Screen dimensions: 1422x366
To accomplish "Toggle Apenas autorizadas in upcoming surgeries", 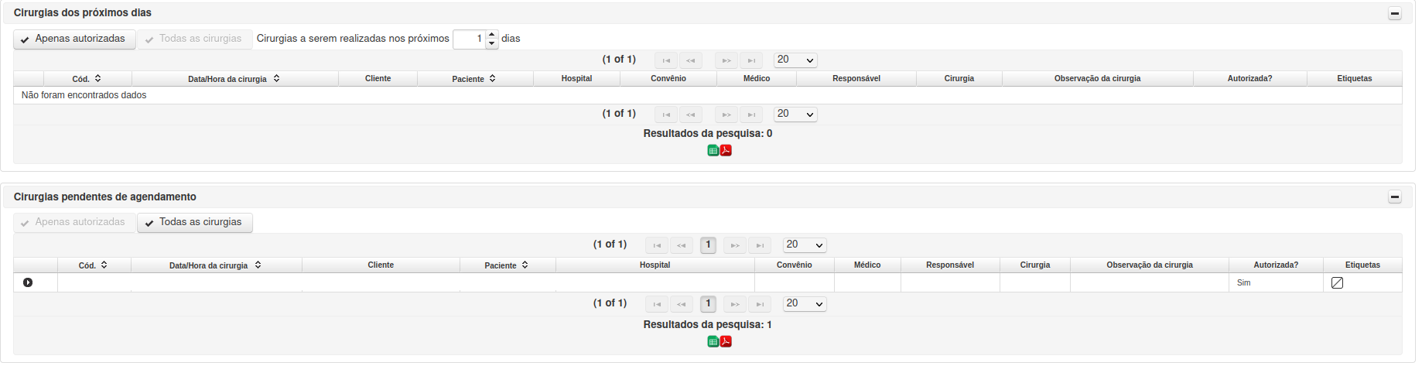I will pyautogui.click(x=74, y=39).
